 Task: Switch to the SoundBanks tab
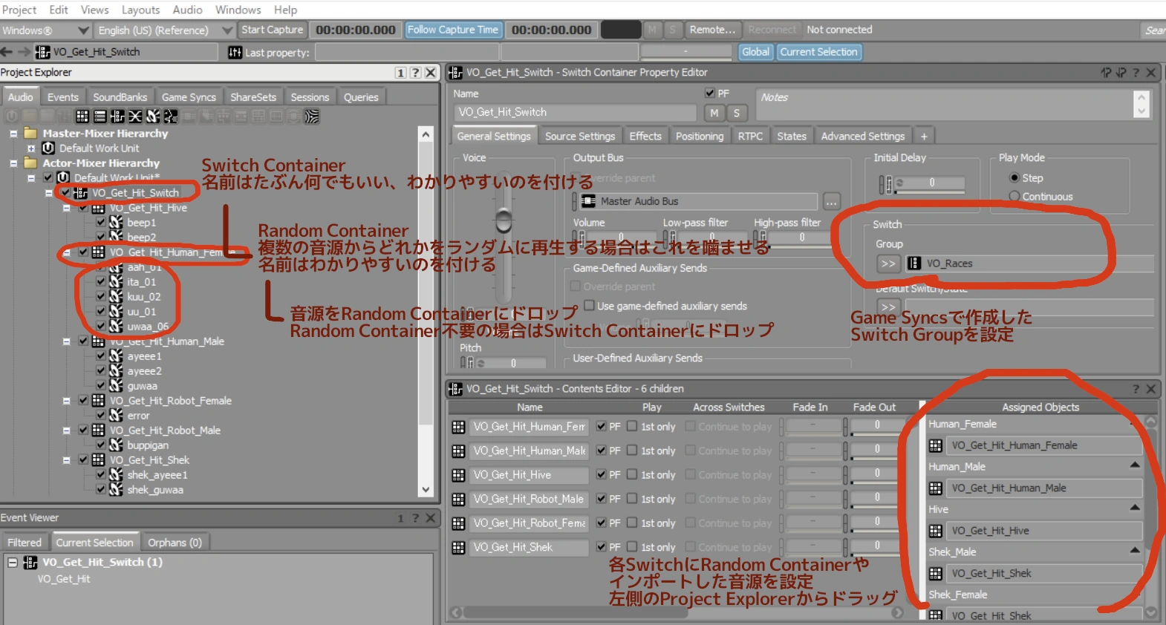point(120,97)
